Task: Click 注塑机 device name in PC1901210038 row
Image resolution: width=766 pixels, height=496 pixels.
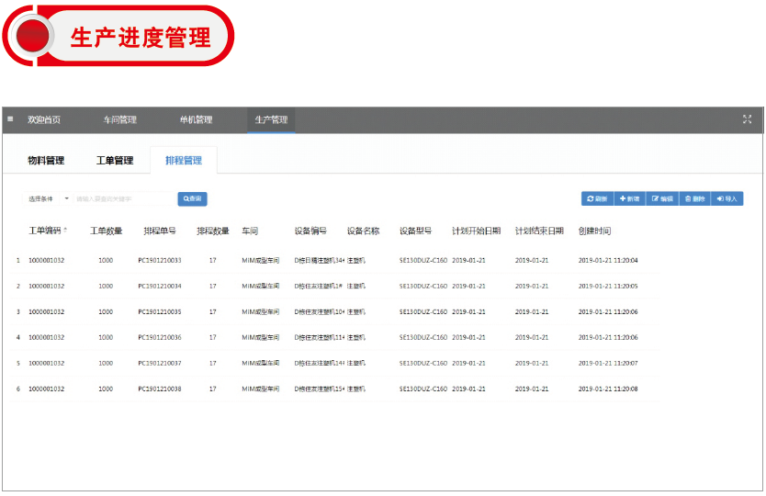Action: click(356, 389)
